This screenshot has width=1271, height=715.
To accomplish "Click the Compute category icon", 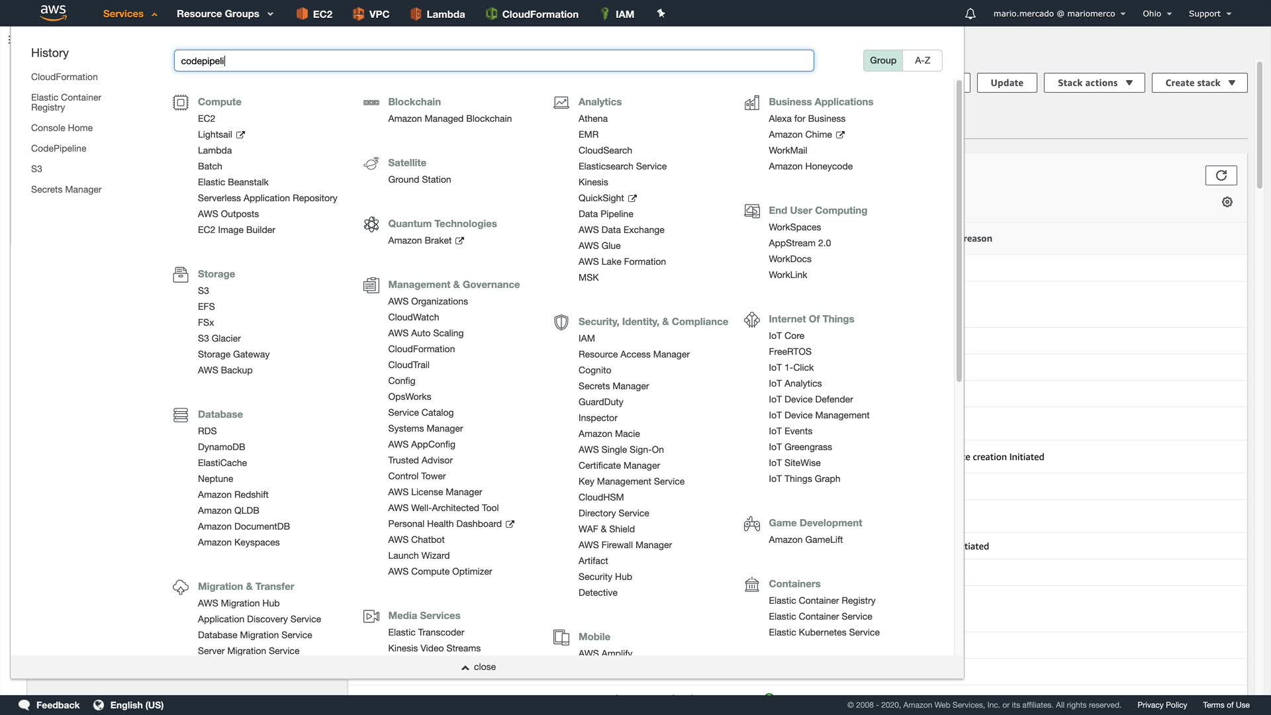I will click(x=181, y=103).
